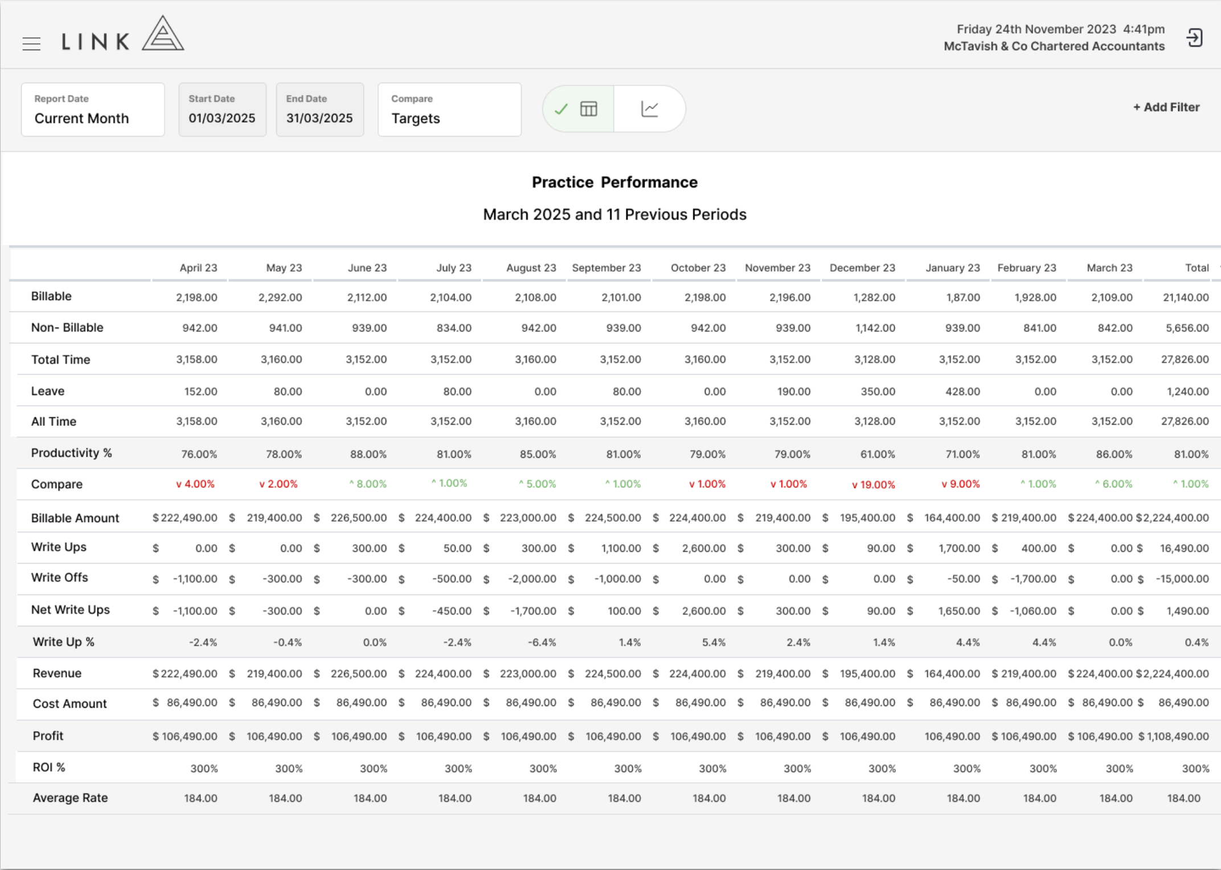Click the Write Ups 1,700.00 value for January
The width and height of the screenshot is (1221, 870).
[959, 548]
